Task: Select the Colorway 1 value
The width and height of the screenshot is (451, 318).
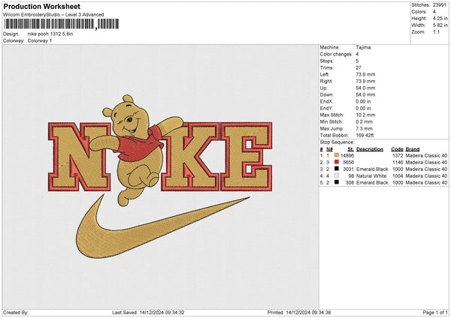Action: point(40,40)
